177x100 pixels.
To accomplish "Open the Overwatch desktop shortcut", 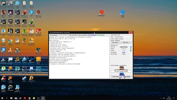I will [x=11, y=88].
